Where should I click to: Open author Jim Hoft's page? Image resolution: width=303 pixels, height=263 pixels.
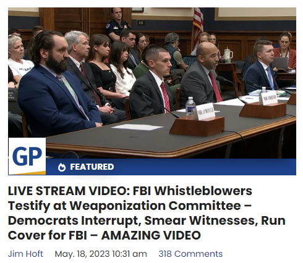click(x=25, y=254)
